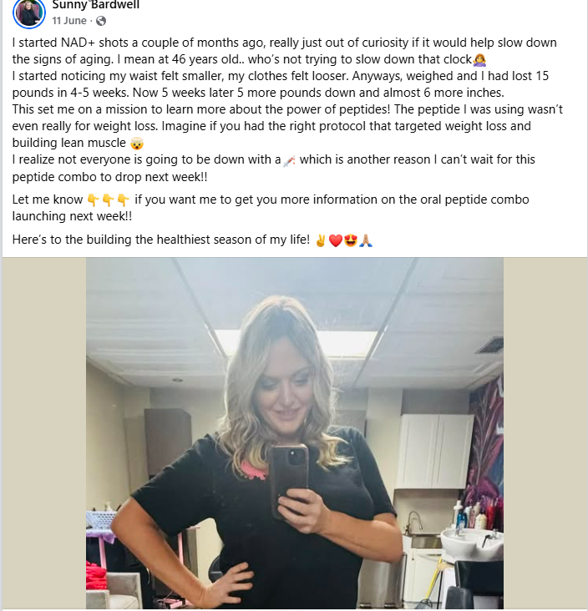Click the exploding head emoji after 'lean muscle'

point(137,144)
